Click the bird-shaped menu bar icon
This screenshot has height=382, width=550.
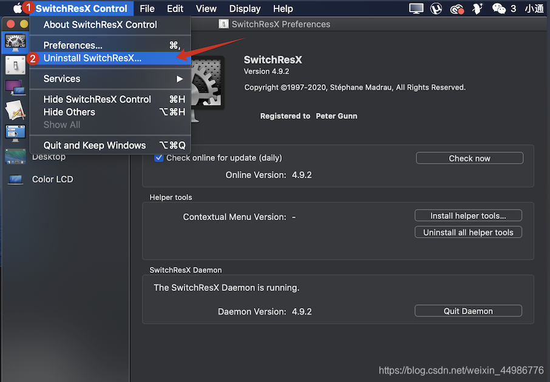(477, 8)
